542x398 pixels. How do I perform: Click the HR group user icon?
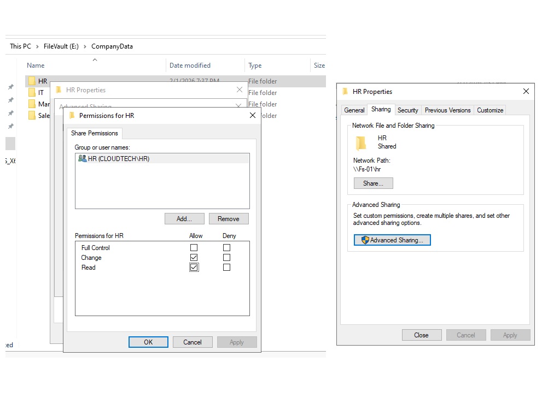[82, 158]
